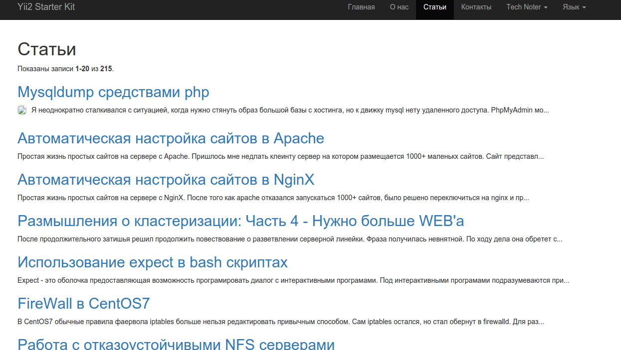Click excerpt starting Я неоднократно сталкивался
The height and width of the screenshot is (350, 621).
(290, 110)
